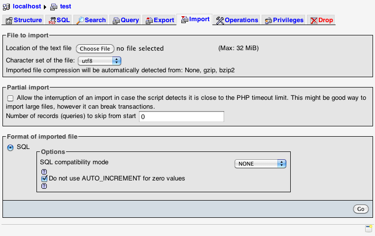Viewport: 375px width, 236px height.
Task: Switch to the Export tab
Action: pyautogui.click(x=160, y=20)
